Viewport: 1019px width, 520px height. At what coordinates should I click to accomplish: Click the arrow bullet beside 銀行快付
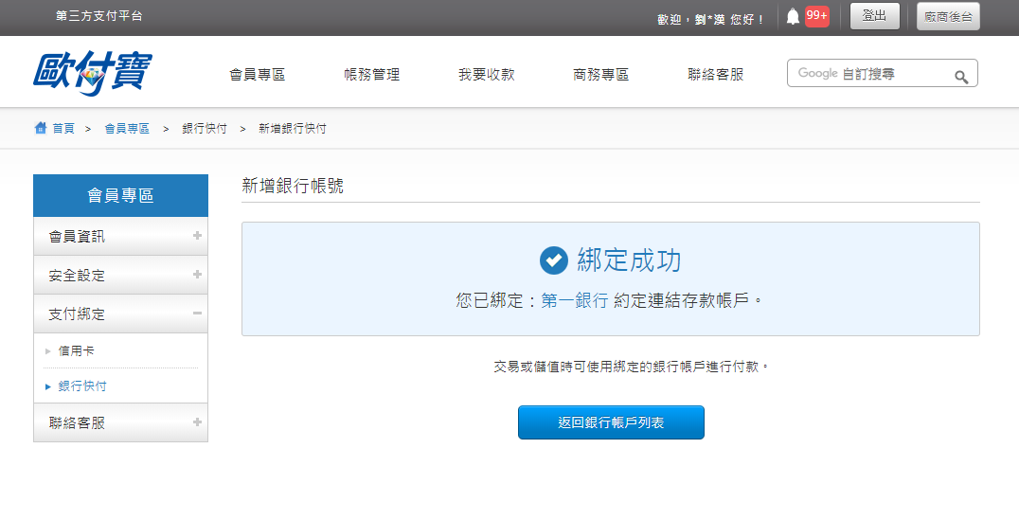[x=48, y=386]
